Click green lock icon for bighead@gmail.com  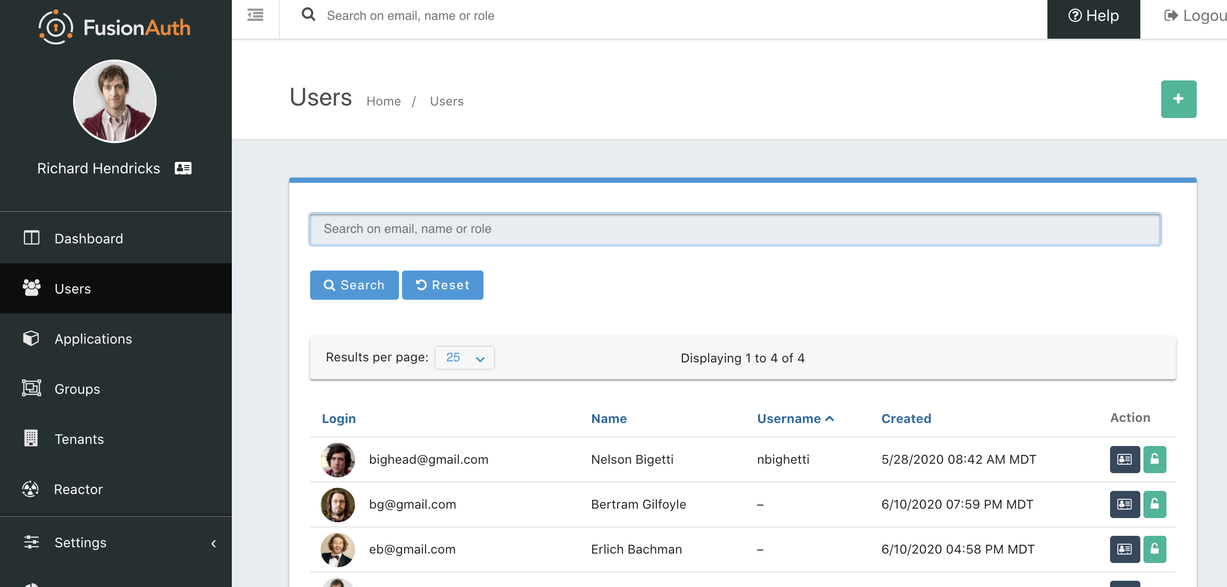(x=1154, y=460)
